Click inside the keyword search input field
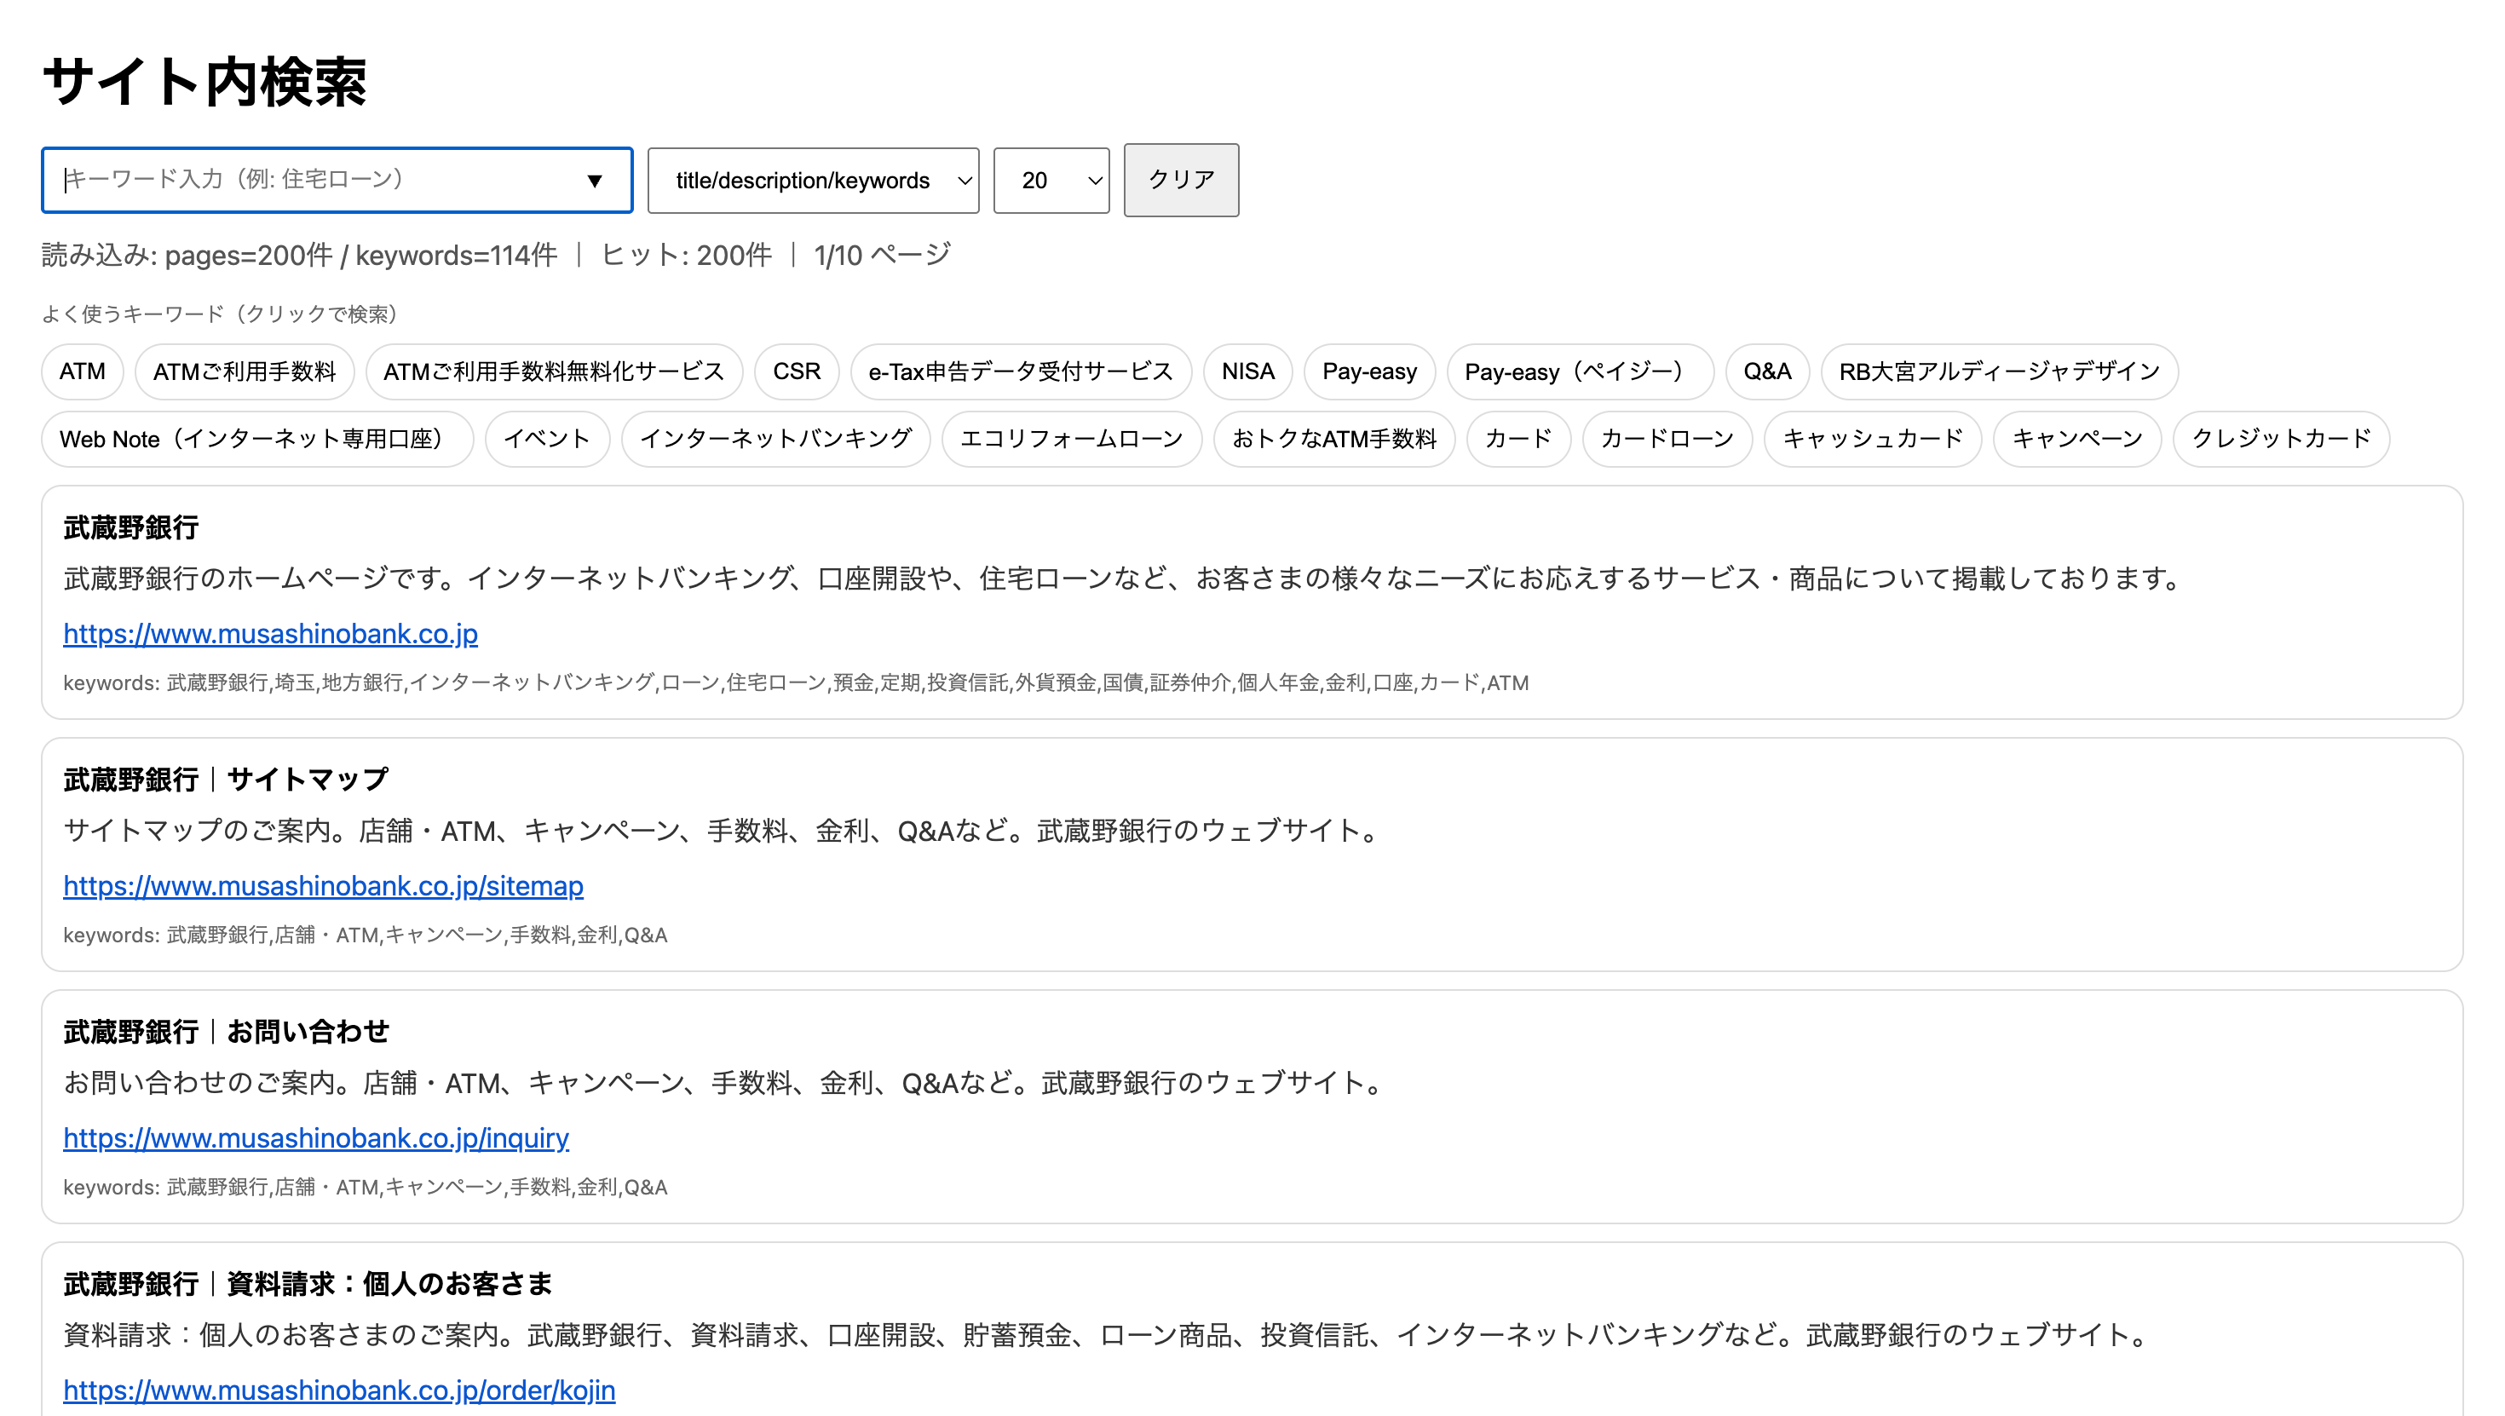Image resolution: width=2505 pixels, height=1416 pixels. tap(291, 180)
